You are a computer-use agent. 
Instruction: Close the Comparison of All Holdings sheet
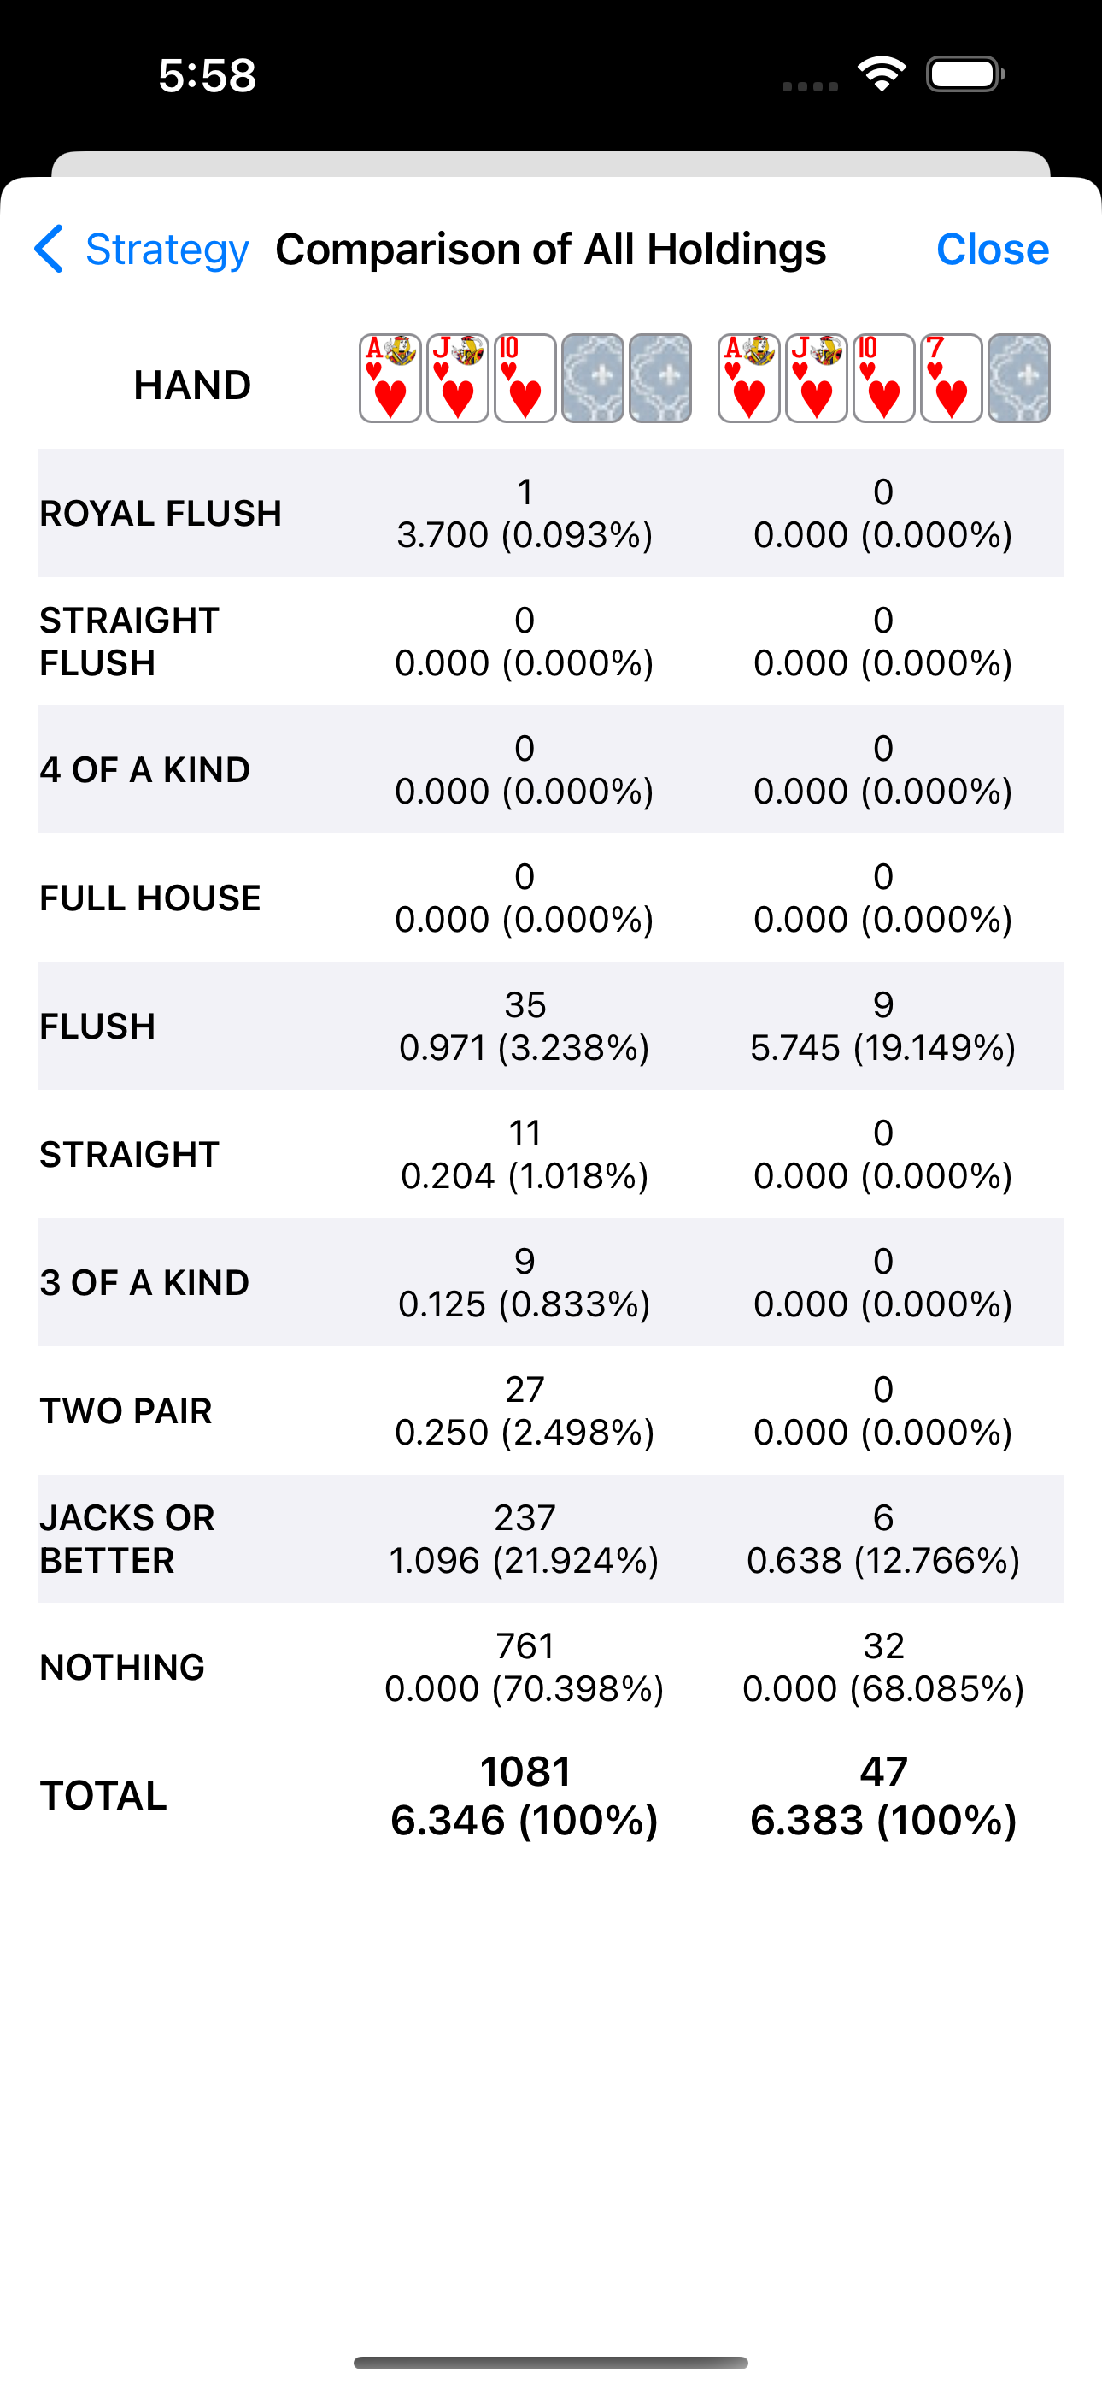click(x=992, y=249)
